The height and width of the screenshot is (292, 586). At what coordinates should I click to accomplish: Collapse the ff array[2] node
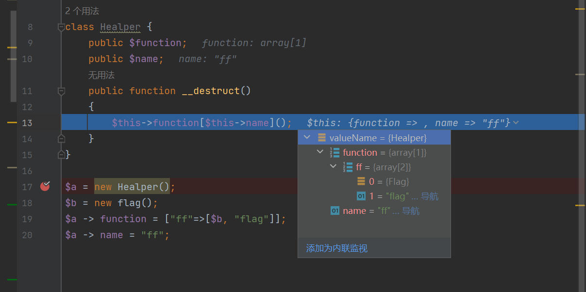coord(333,167)
